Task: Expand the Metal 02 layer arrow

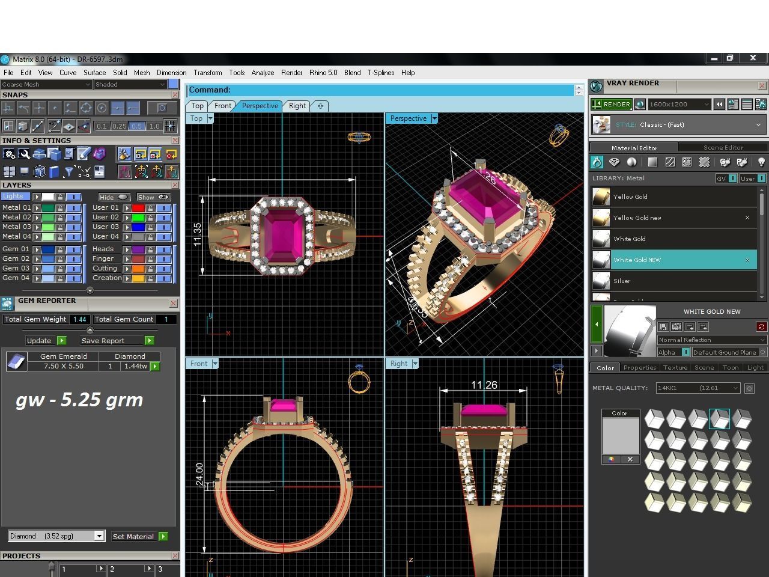Action: (x=37, y=218)
